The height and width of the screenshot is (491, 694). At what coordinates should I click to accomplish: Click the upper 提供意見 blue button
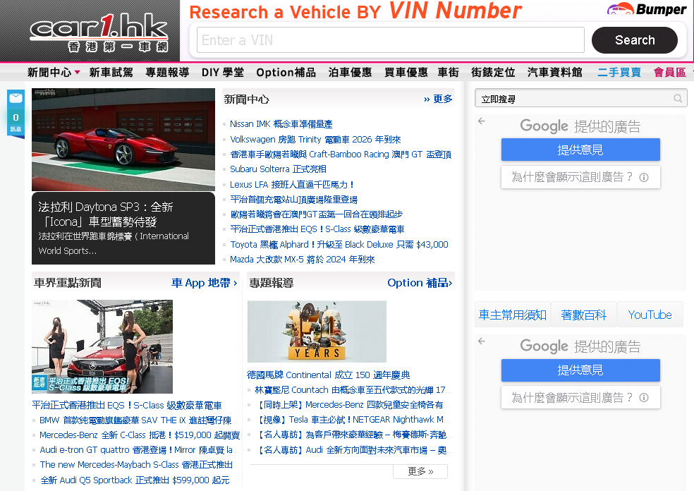tap(580, 150)
